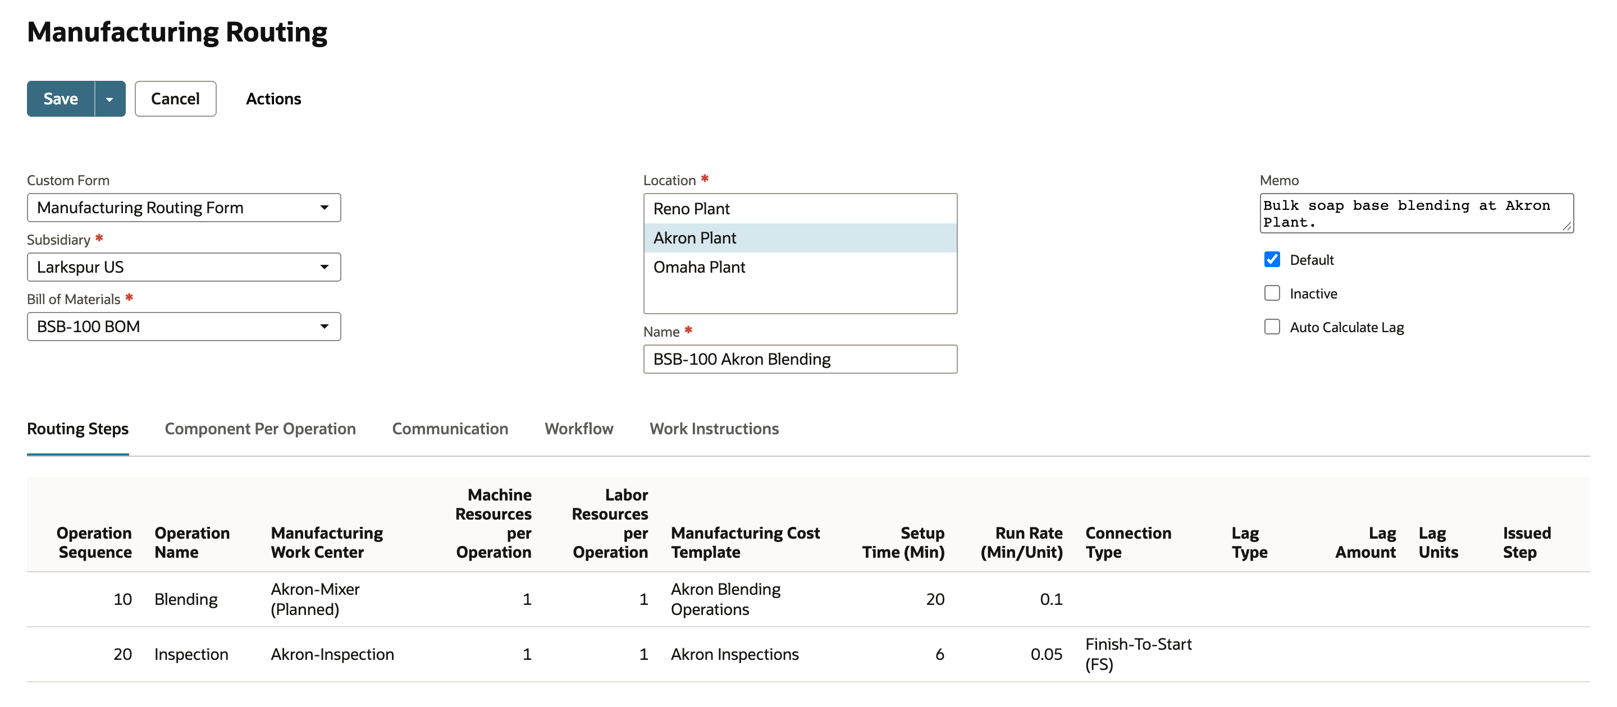
Task: Click the Blending operation name cell
Action: (186, 600)
